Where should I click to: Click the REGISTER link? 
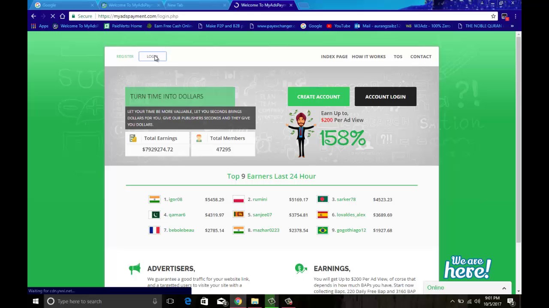click(125, 56)
